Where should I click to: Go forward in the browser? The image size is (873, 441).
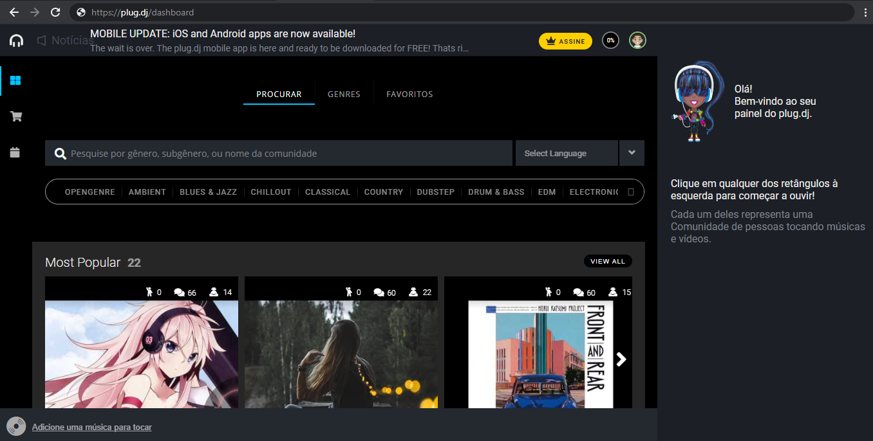[x=35, y=12]
